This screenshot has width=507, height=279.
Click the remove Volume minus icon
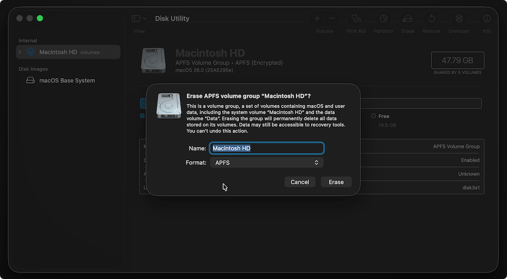coord(332,18)
